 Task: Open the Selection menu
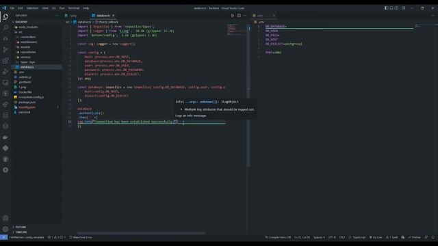click(32, 8)
